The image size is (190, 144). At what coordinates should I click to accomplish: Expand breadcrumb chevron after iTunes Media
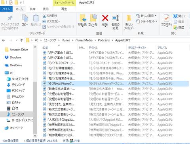pyautogui.click(x=95, y=40)
